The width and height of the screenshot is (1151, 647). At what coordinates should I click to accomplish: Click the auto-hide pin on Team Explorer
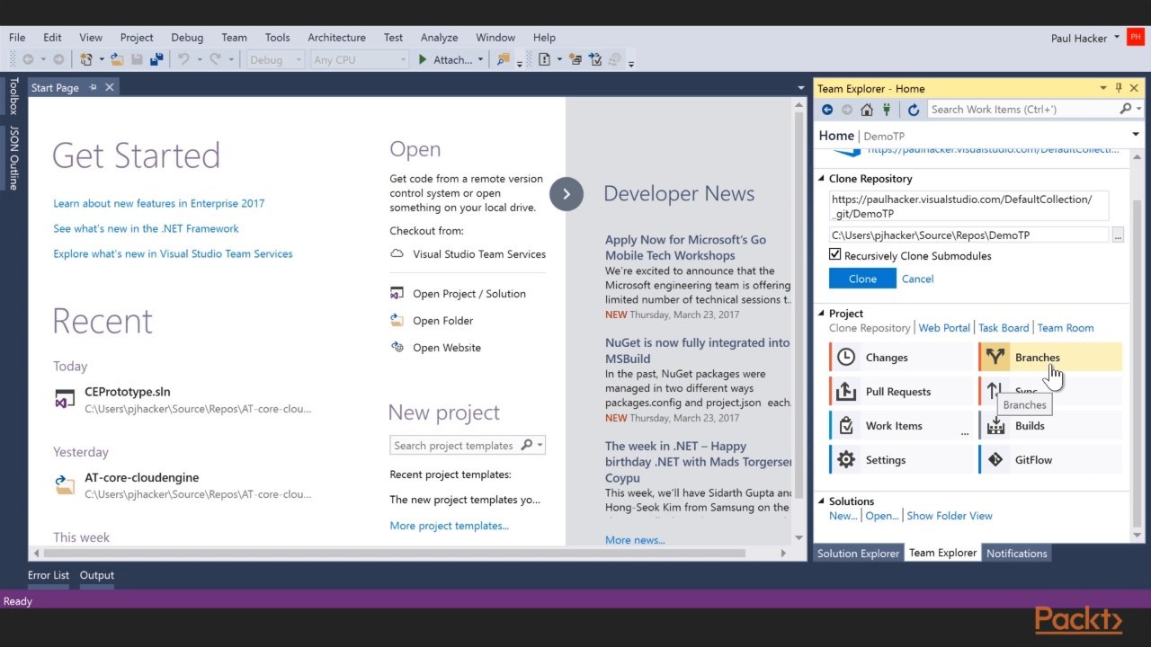[1119, 88]
